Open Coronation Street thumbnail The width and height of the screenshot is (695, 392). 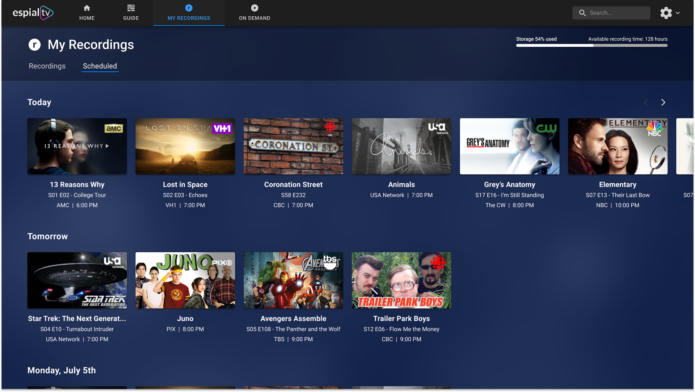coord(293,146)
